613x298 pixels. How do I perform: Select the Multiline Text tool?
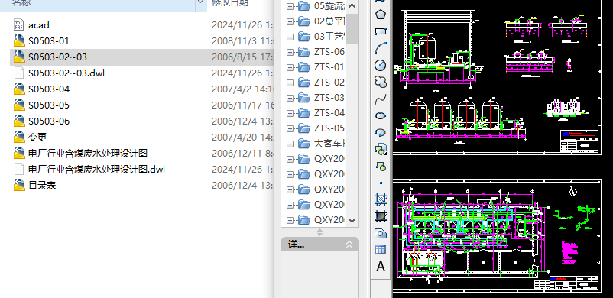381,267
